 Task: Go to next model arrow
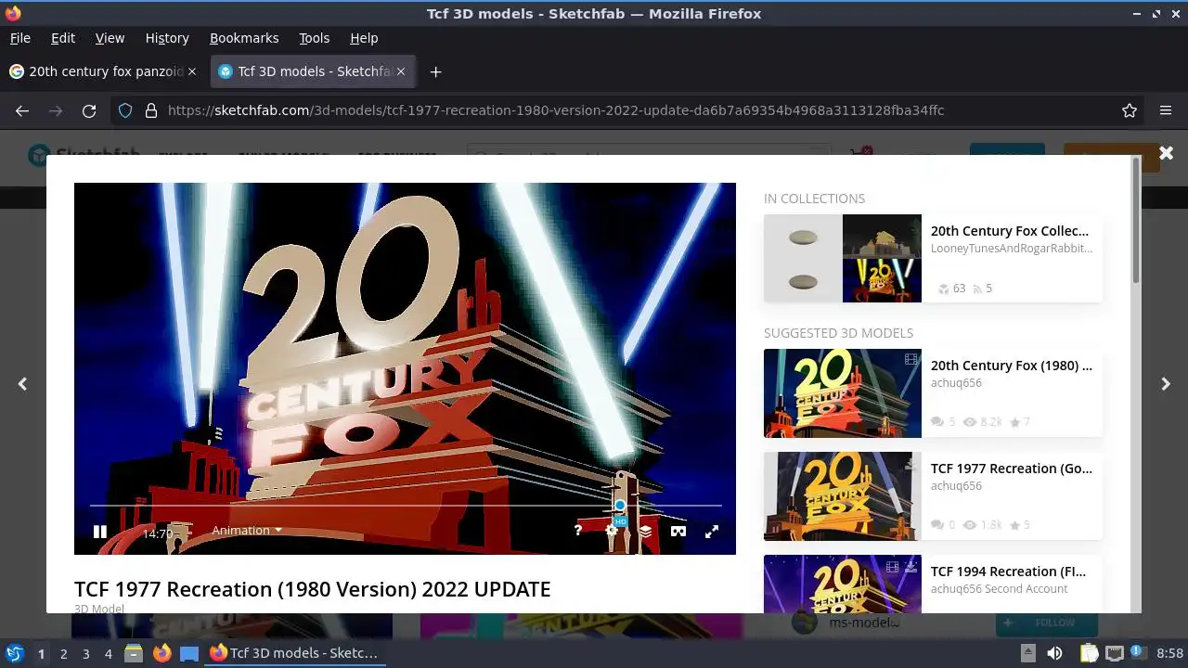[x=1166, y=384]
